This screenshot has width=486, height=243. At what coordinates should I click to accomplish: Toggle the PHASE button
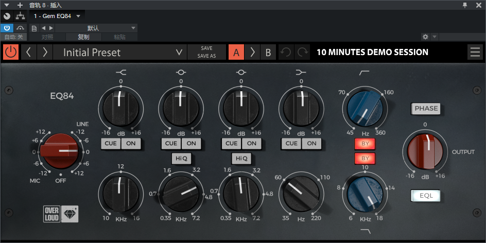tap(426, 109)
